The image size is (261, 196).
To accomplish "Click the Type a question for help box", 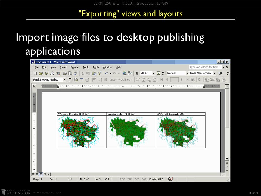I will pyautogui.click(x=206, y=67).
